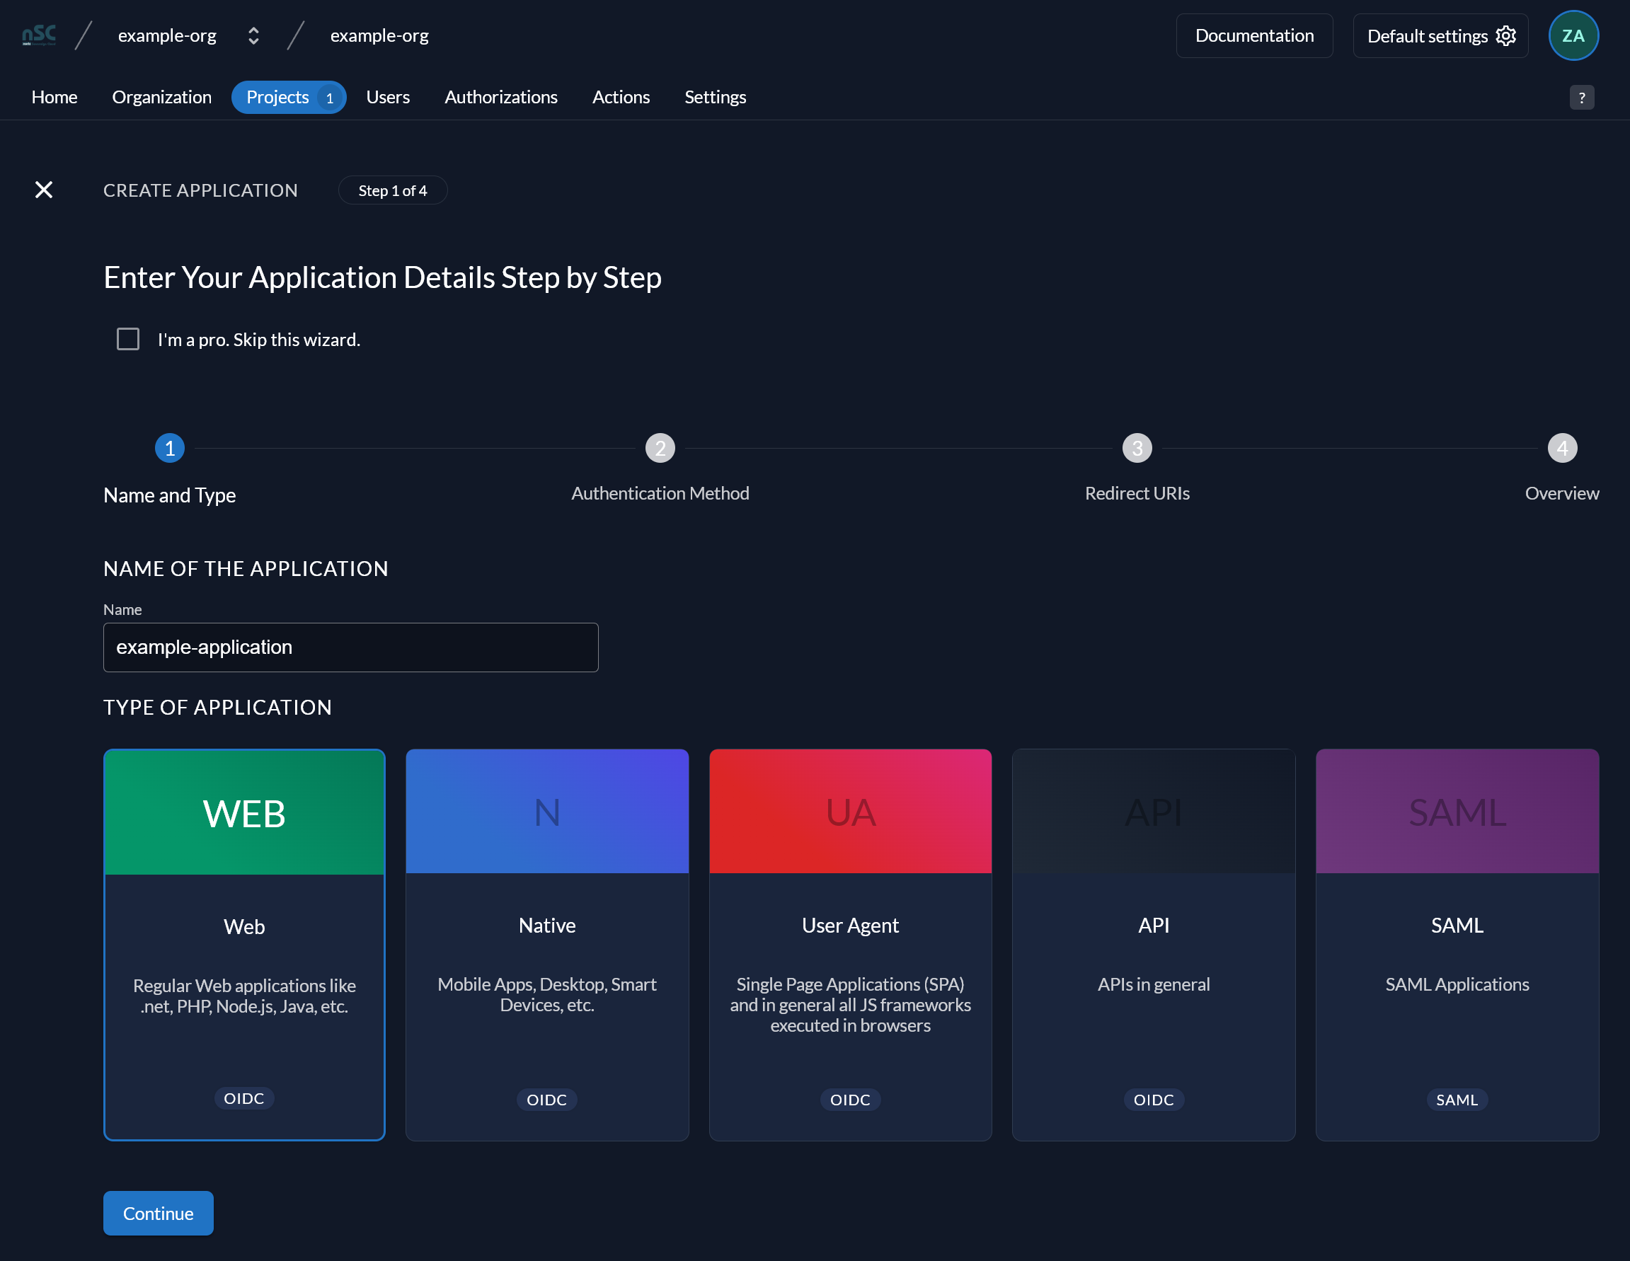1630x1261 pixels.
Task: Select the Web application type card
Action: (244, 944)
